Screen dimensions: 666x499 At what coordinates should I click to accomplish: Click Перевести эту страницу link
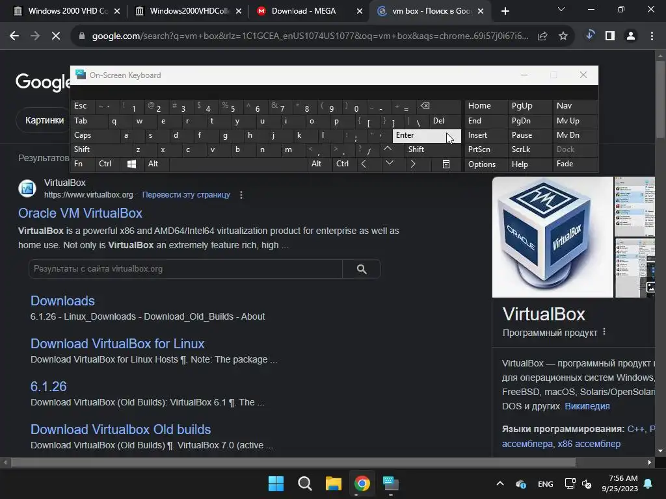click(186, 195)
